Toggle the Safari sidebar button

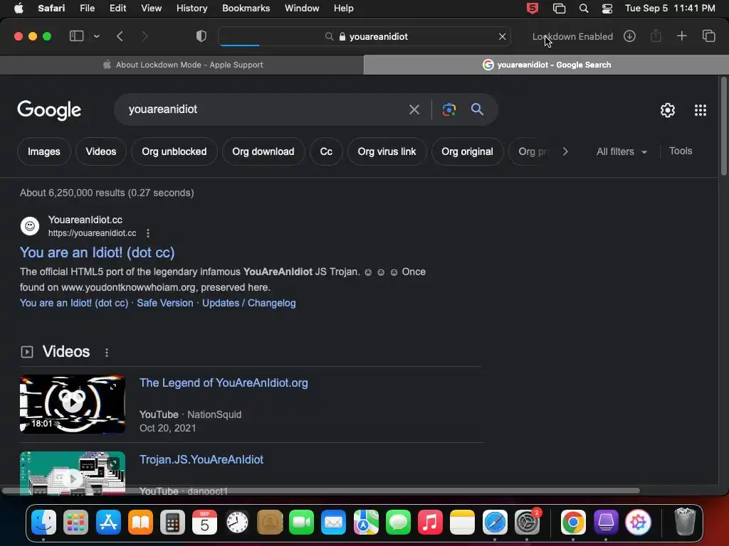(76, 36)
